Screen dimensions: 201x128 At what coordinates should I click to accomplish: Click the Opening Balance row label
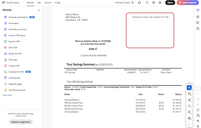pyautogui.click(x=72, y=100)
